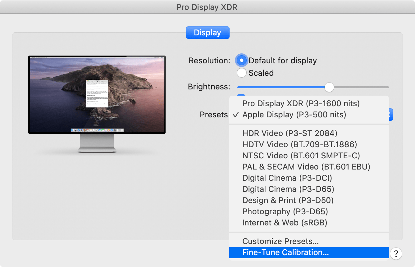Open Fine-Tune Calibration
415x267 pixels.
pyautogui.click(x=285, y=252)
